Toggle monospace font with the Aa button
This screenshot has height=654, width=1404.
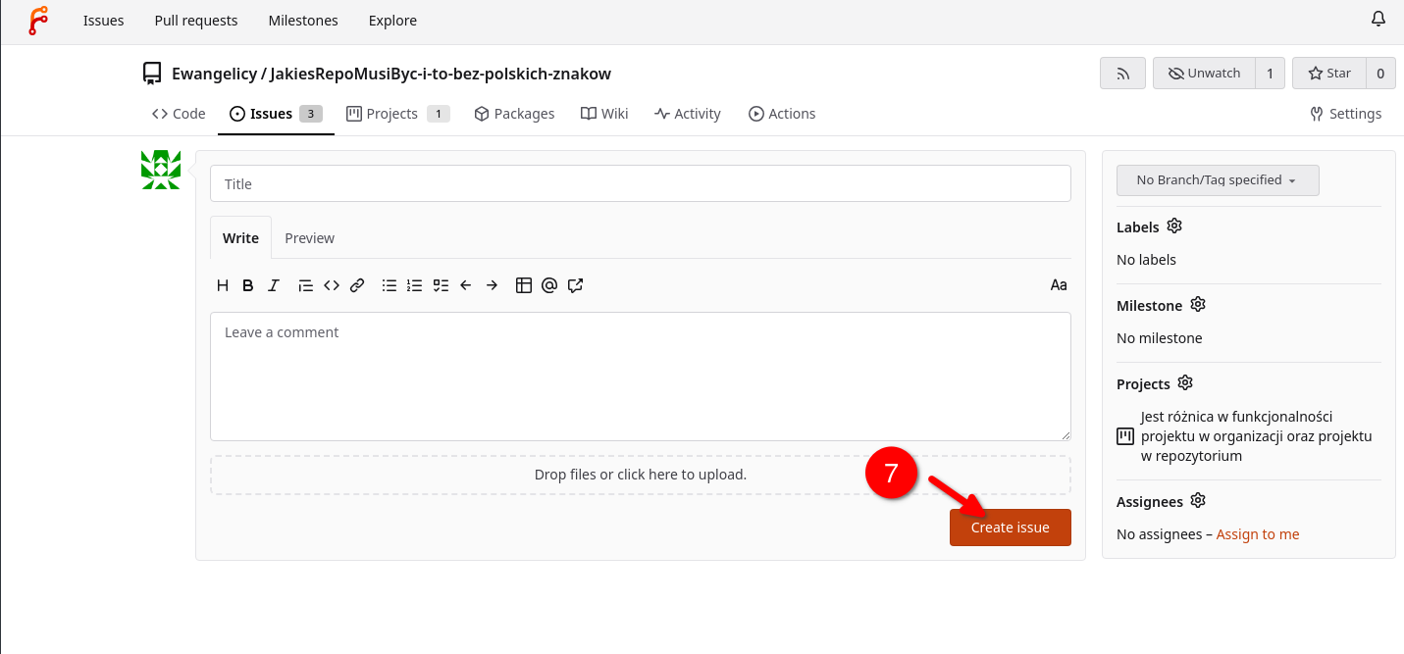pos(1059,285)
